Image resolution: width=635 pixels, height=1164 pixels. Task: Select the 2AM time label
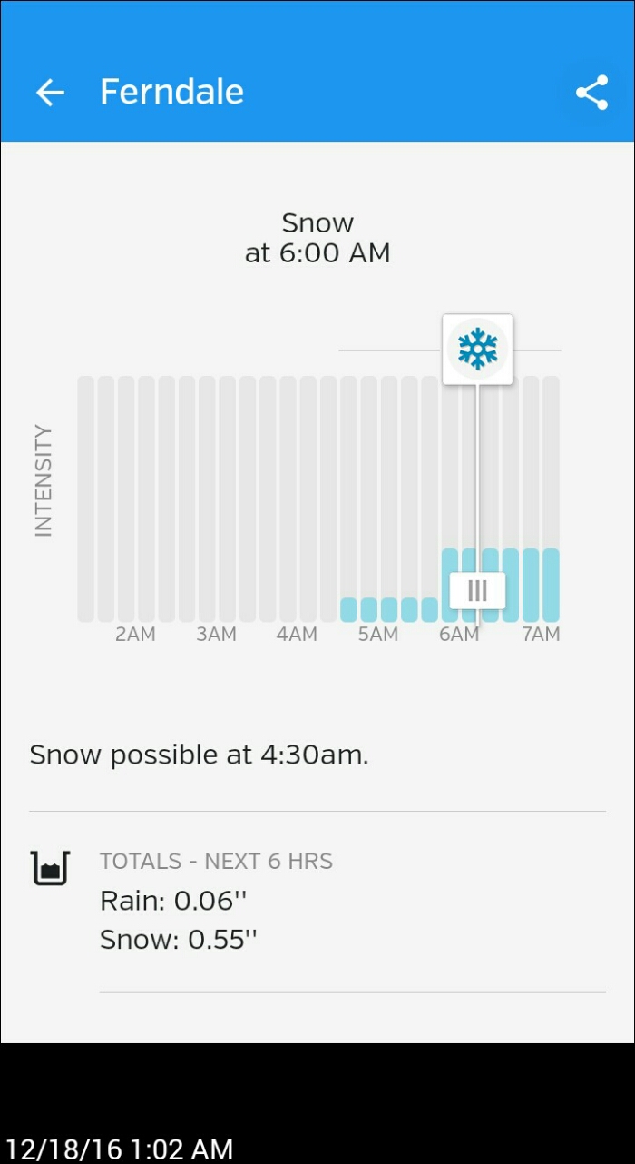coord(135,635)
